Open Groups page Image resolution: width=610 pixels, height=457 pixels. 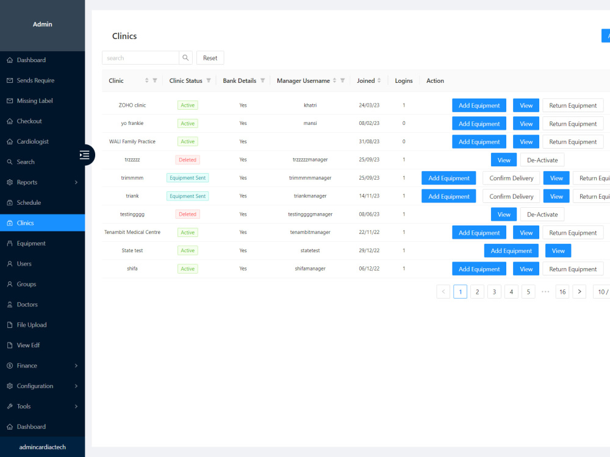pos(43,284)
